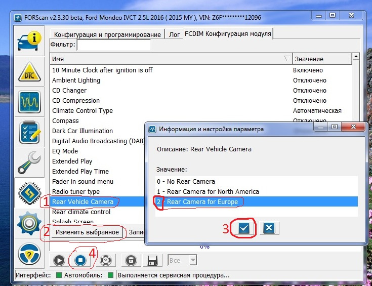Open the vehicle information sidebar icon
The image size is (372, 286).
29,41
